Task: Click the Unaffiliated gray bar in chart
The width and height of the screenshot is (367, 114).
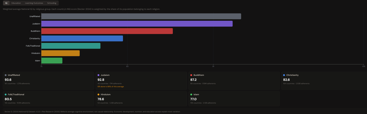Action: pyautogui.click(x=141, y=16)
